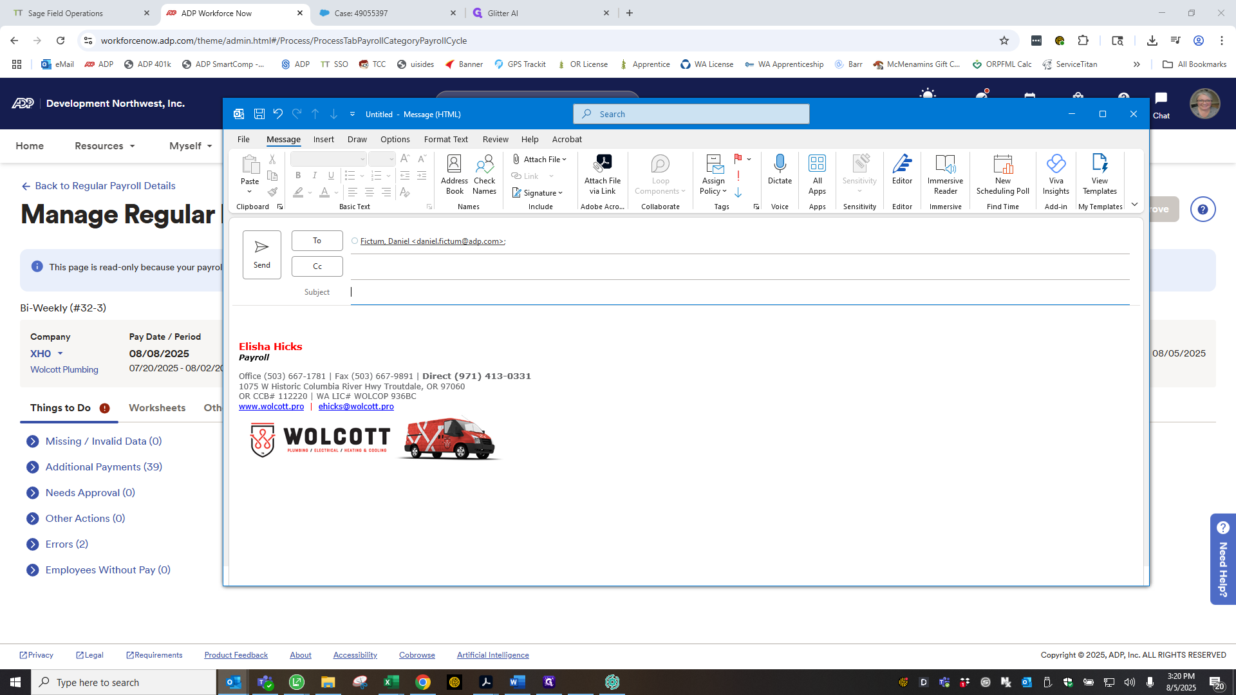Open Product Feedback footer link
The image size is (1236, 695).
click(x=236, y=655)
